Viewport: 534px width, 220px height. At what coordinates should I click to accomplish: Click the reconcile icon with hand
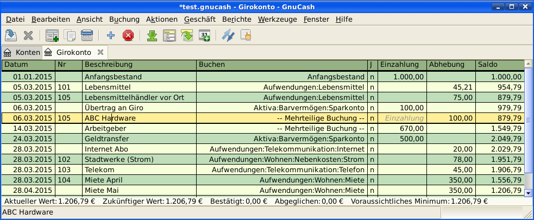coord(246,36)
